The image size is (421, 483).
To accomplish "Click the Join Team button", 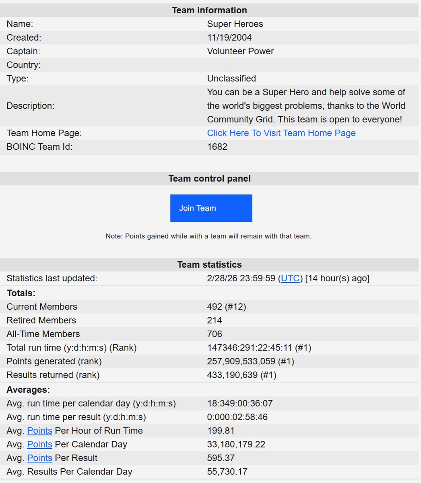I will 211,208.
